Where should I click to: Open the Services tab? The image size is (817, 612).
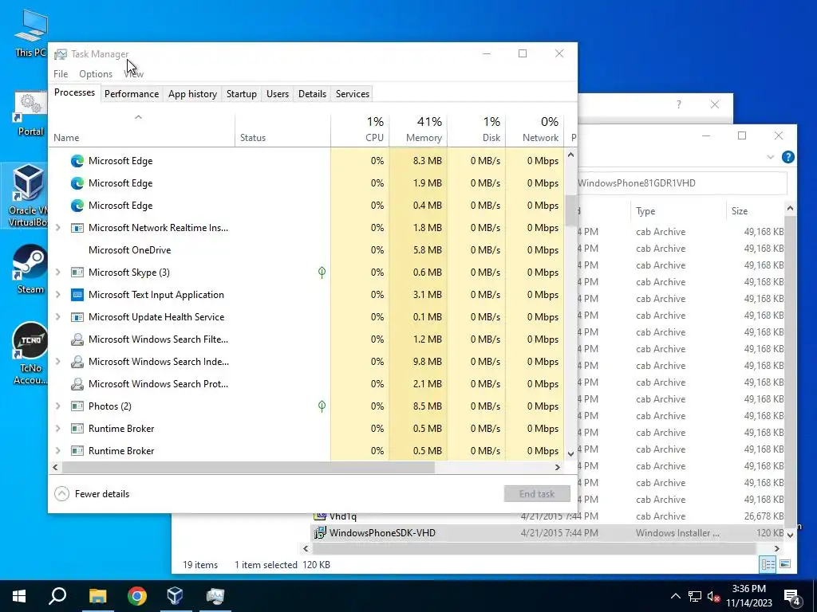pos(352,94)
